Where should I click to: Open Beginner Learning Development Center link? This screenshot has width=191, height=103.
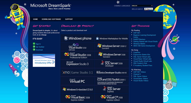click(x=144, y=36)
